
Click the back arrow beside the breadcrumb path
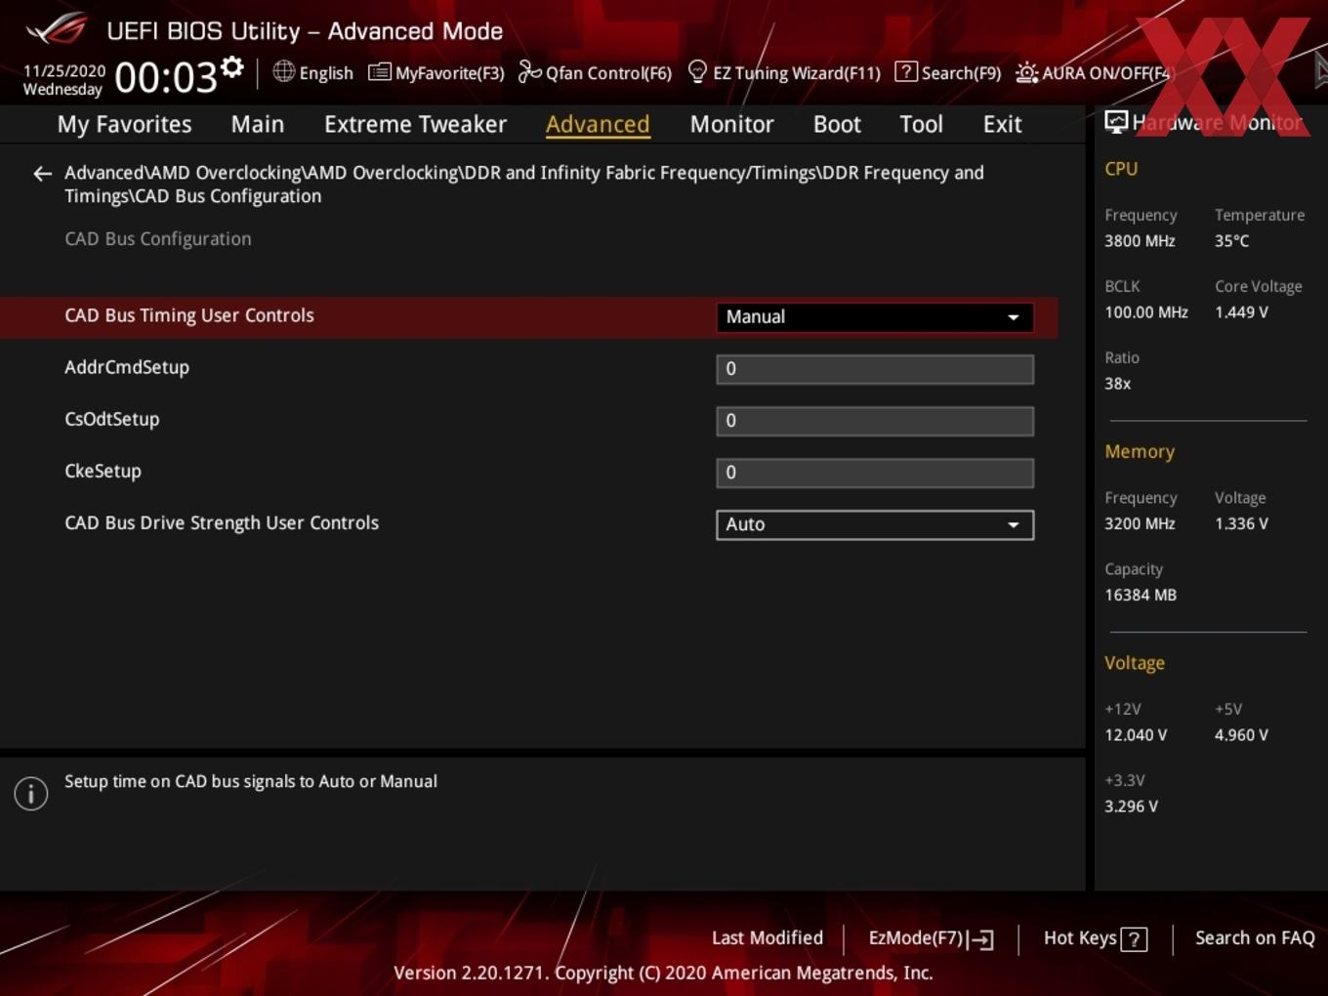click(x=42, y=174)
